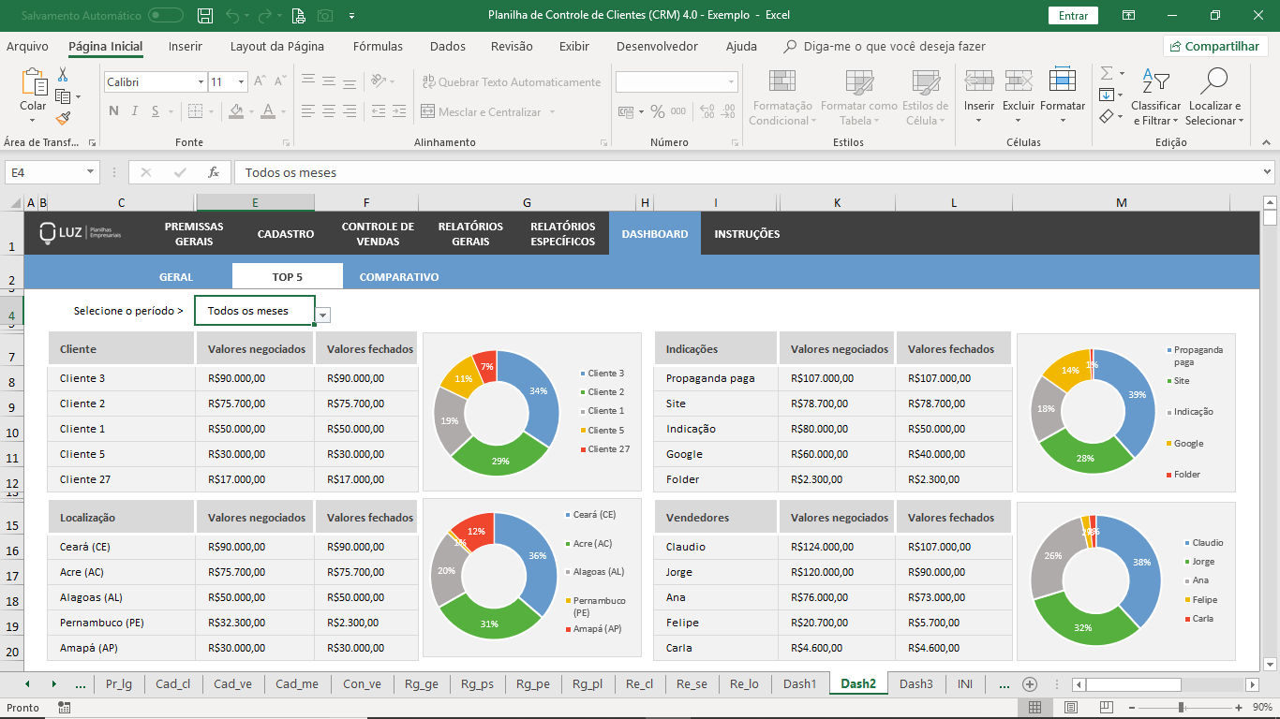
Task: Select Page Layout view in status bar
Action: pos(1070,708)
